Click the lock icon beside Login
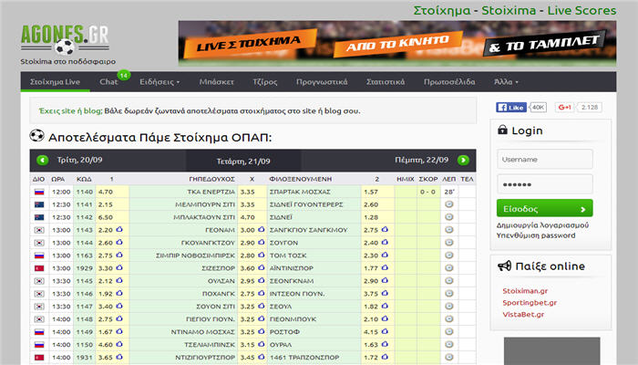Viewport: 638px width, 365px height. point(502,130)
